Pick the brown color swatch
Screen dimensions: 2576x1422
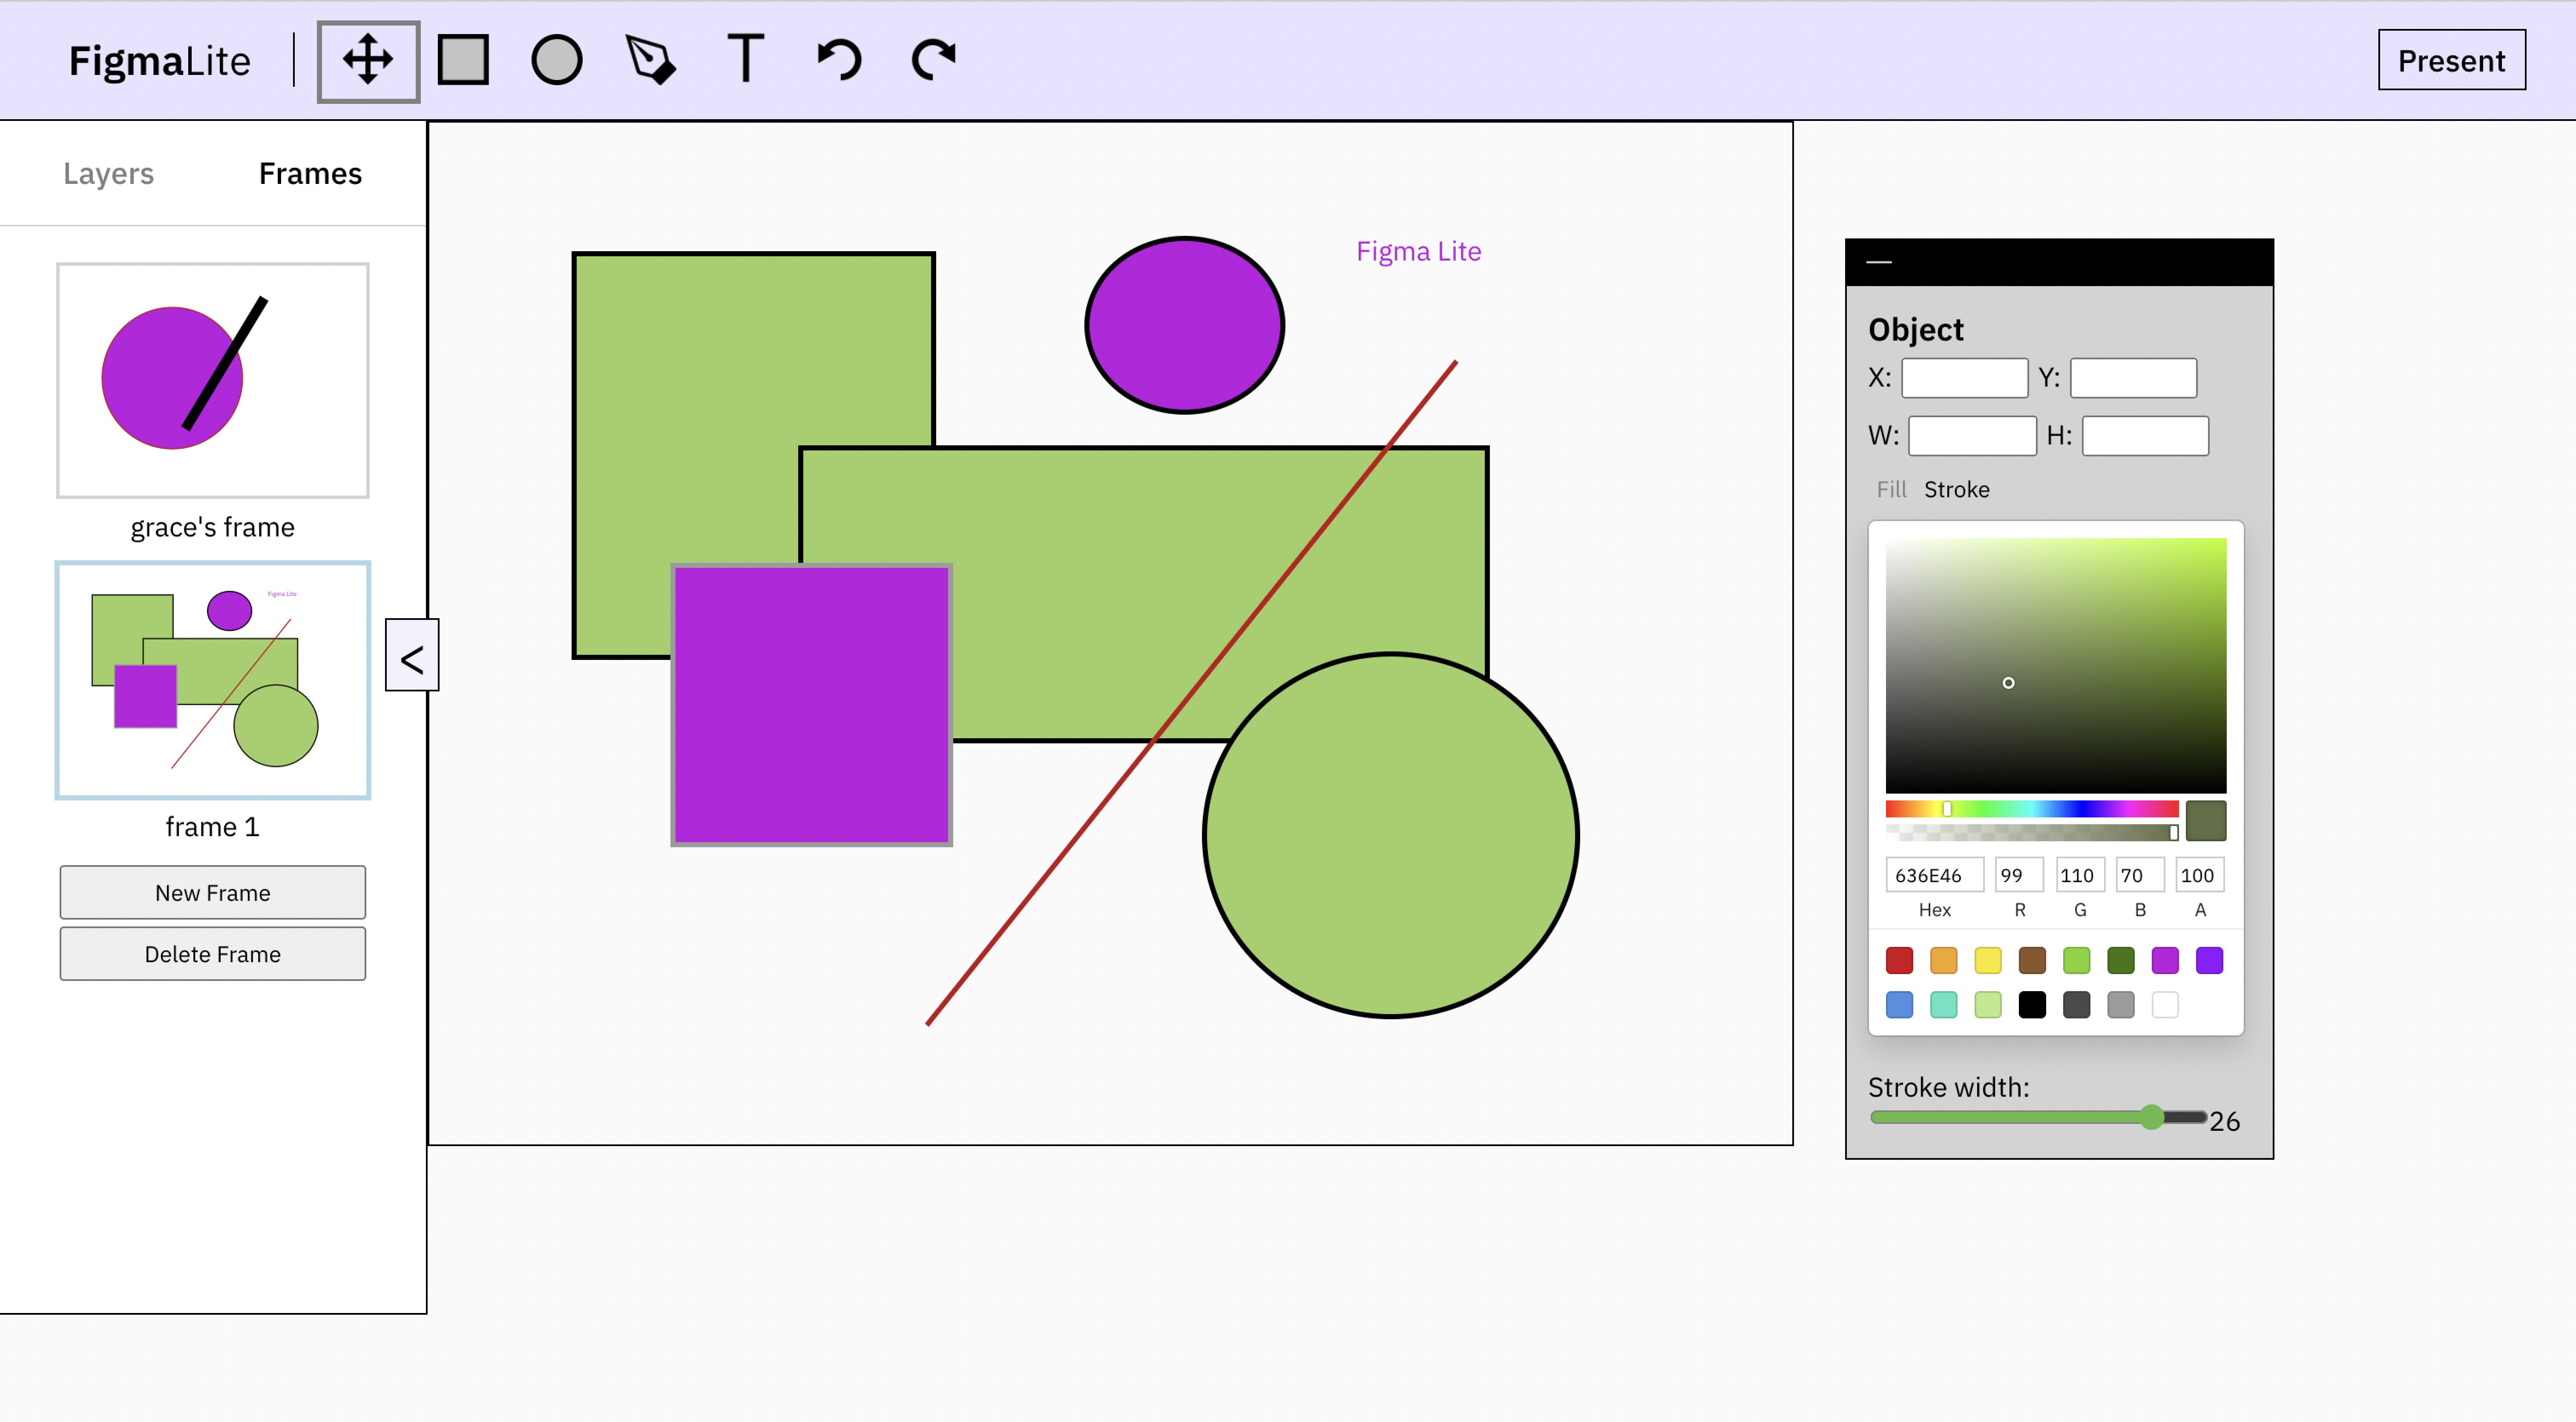[x=2032, y=960]
